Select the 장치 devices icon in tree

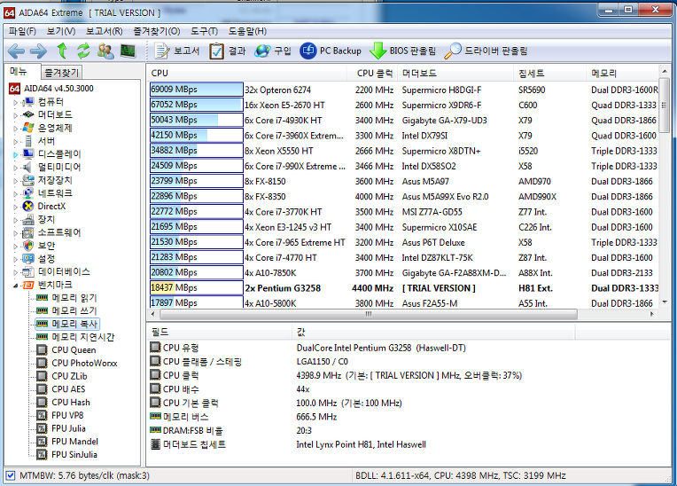(28, 219)
